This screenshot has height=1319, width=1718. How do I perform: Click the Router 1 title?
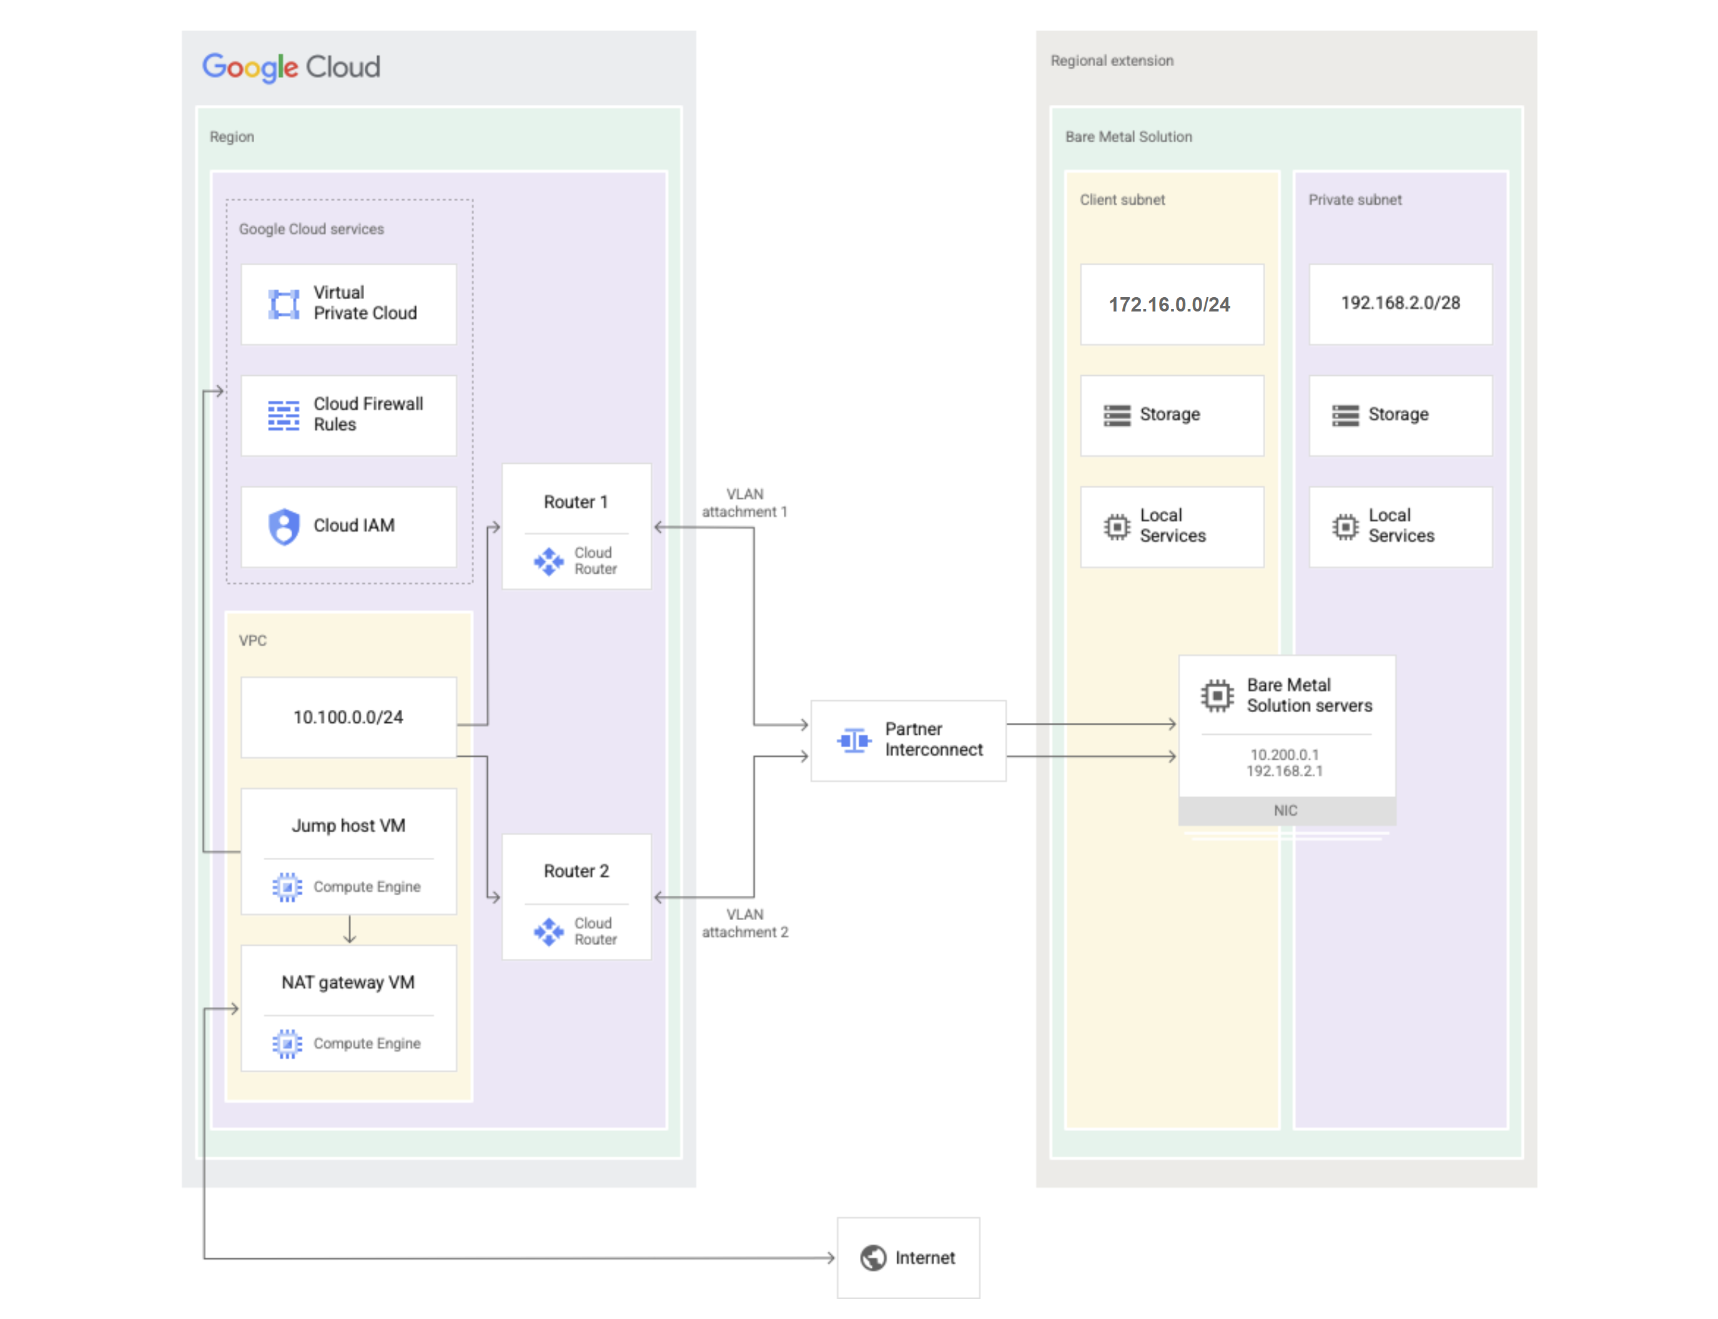tap(576, 503)
